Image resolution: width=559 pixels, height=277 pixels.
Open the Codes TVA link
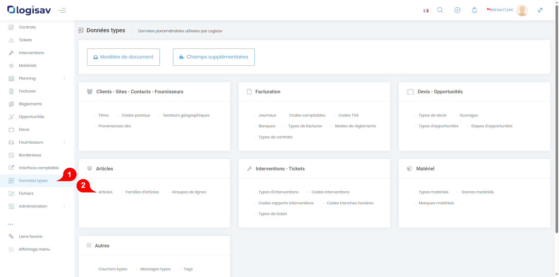pos(348,115)
